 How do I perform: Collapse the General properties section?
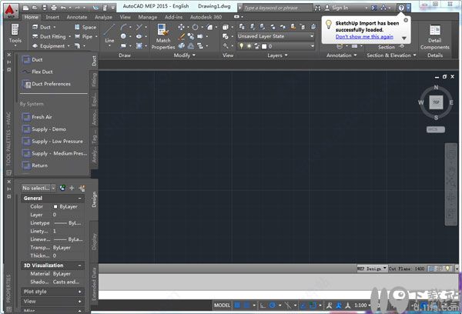coord(79,199)
